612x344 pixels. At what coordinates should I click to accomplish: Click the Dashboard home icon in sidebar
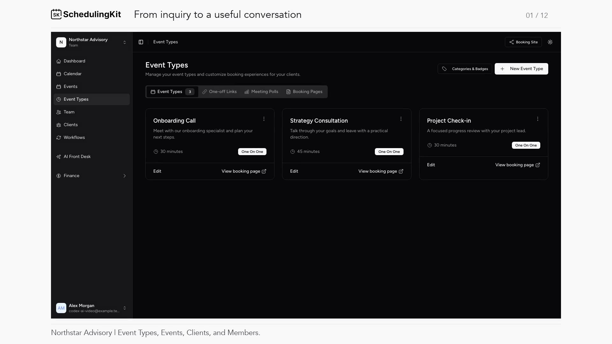coord(59,61)
